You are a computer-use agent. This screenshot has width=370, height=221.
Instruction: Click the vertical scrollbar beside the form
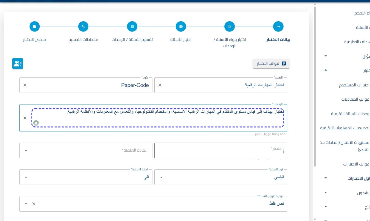[315, 86]
